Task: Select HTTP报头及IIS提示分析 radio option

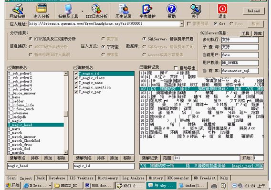Action: (31, 39)
